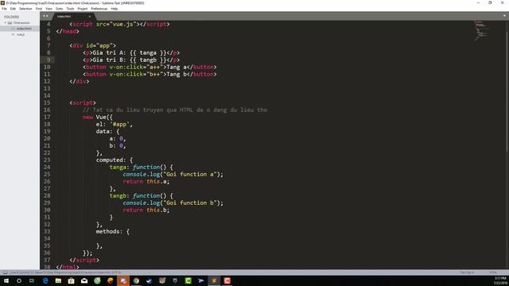Click the code minimap preview
Screen dimensions: 509x286
[x=481, y=30]
